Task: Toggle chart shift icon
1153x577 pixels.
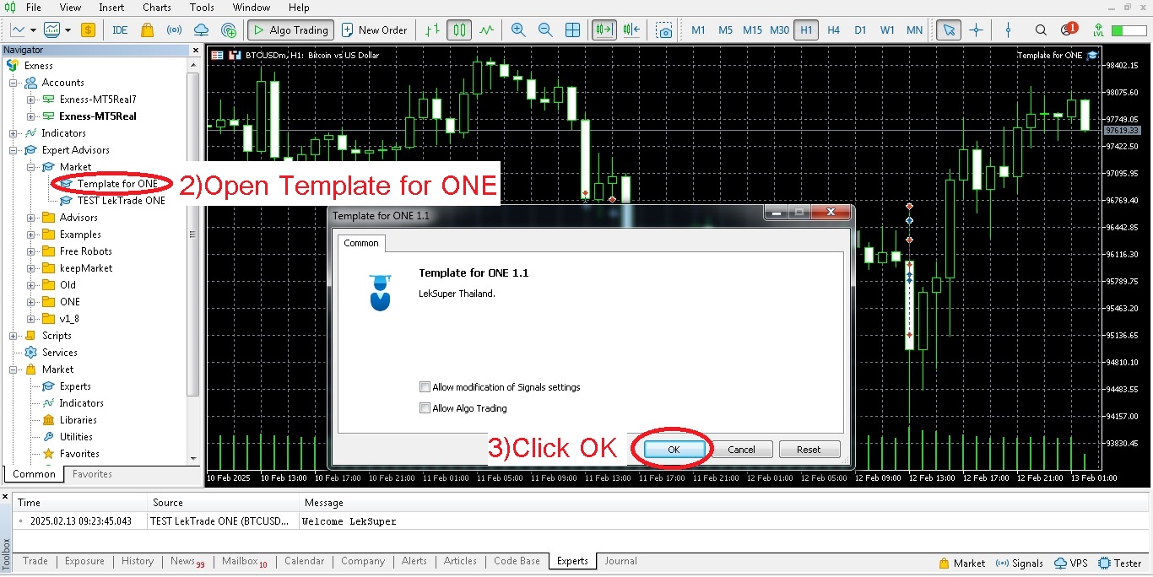Action: click(x=631, y=30)
